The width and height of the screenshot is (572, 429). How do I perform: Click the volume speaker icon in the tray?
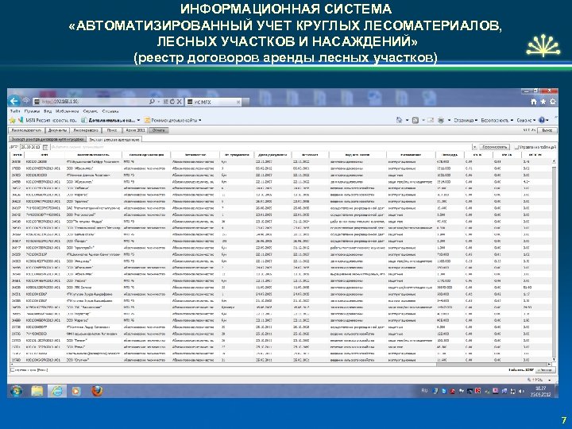(x=521, y=391)
